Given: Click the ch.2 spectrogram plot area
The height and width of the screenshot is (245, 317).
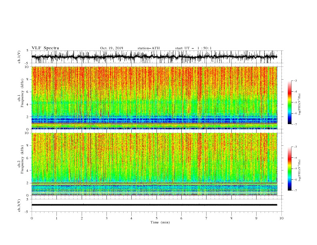Looking at the screenshot, I should coord(154,164).
